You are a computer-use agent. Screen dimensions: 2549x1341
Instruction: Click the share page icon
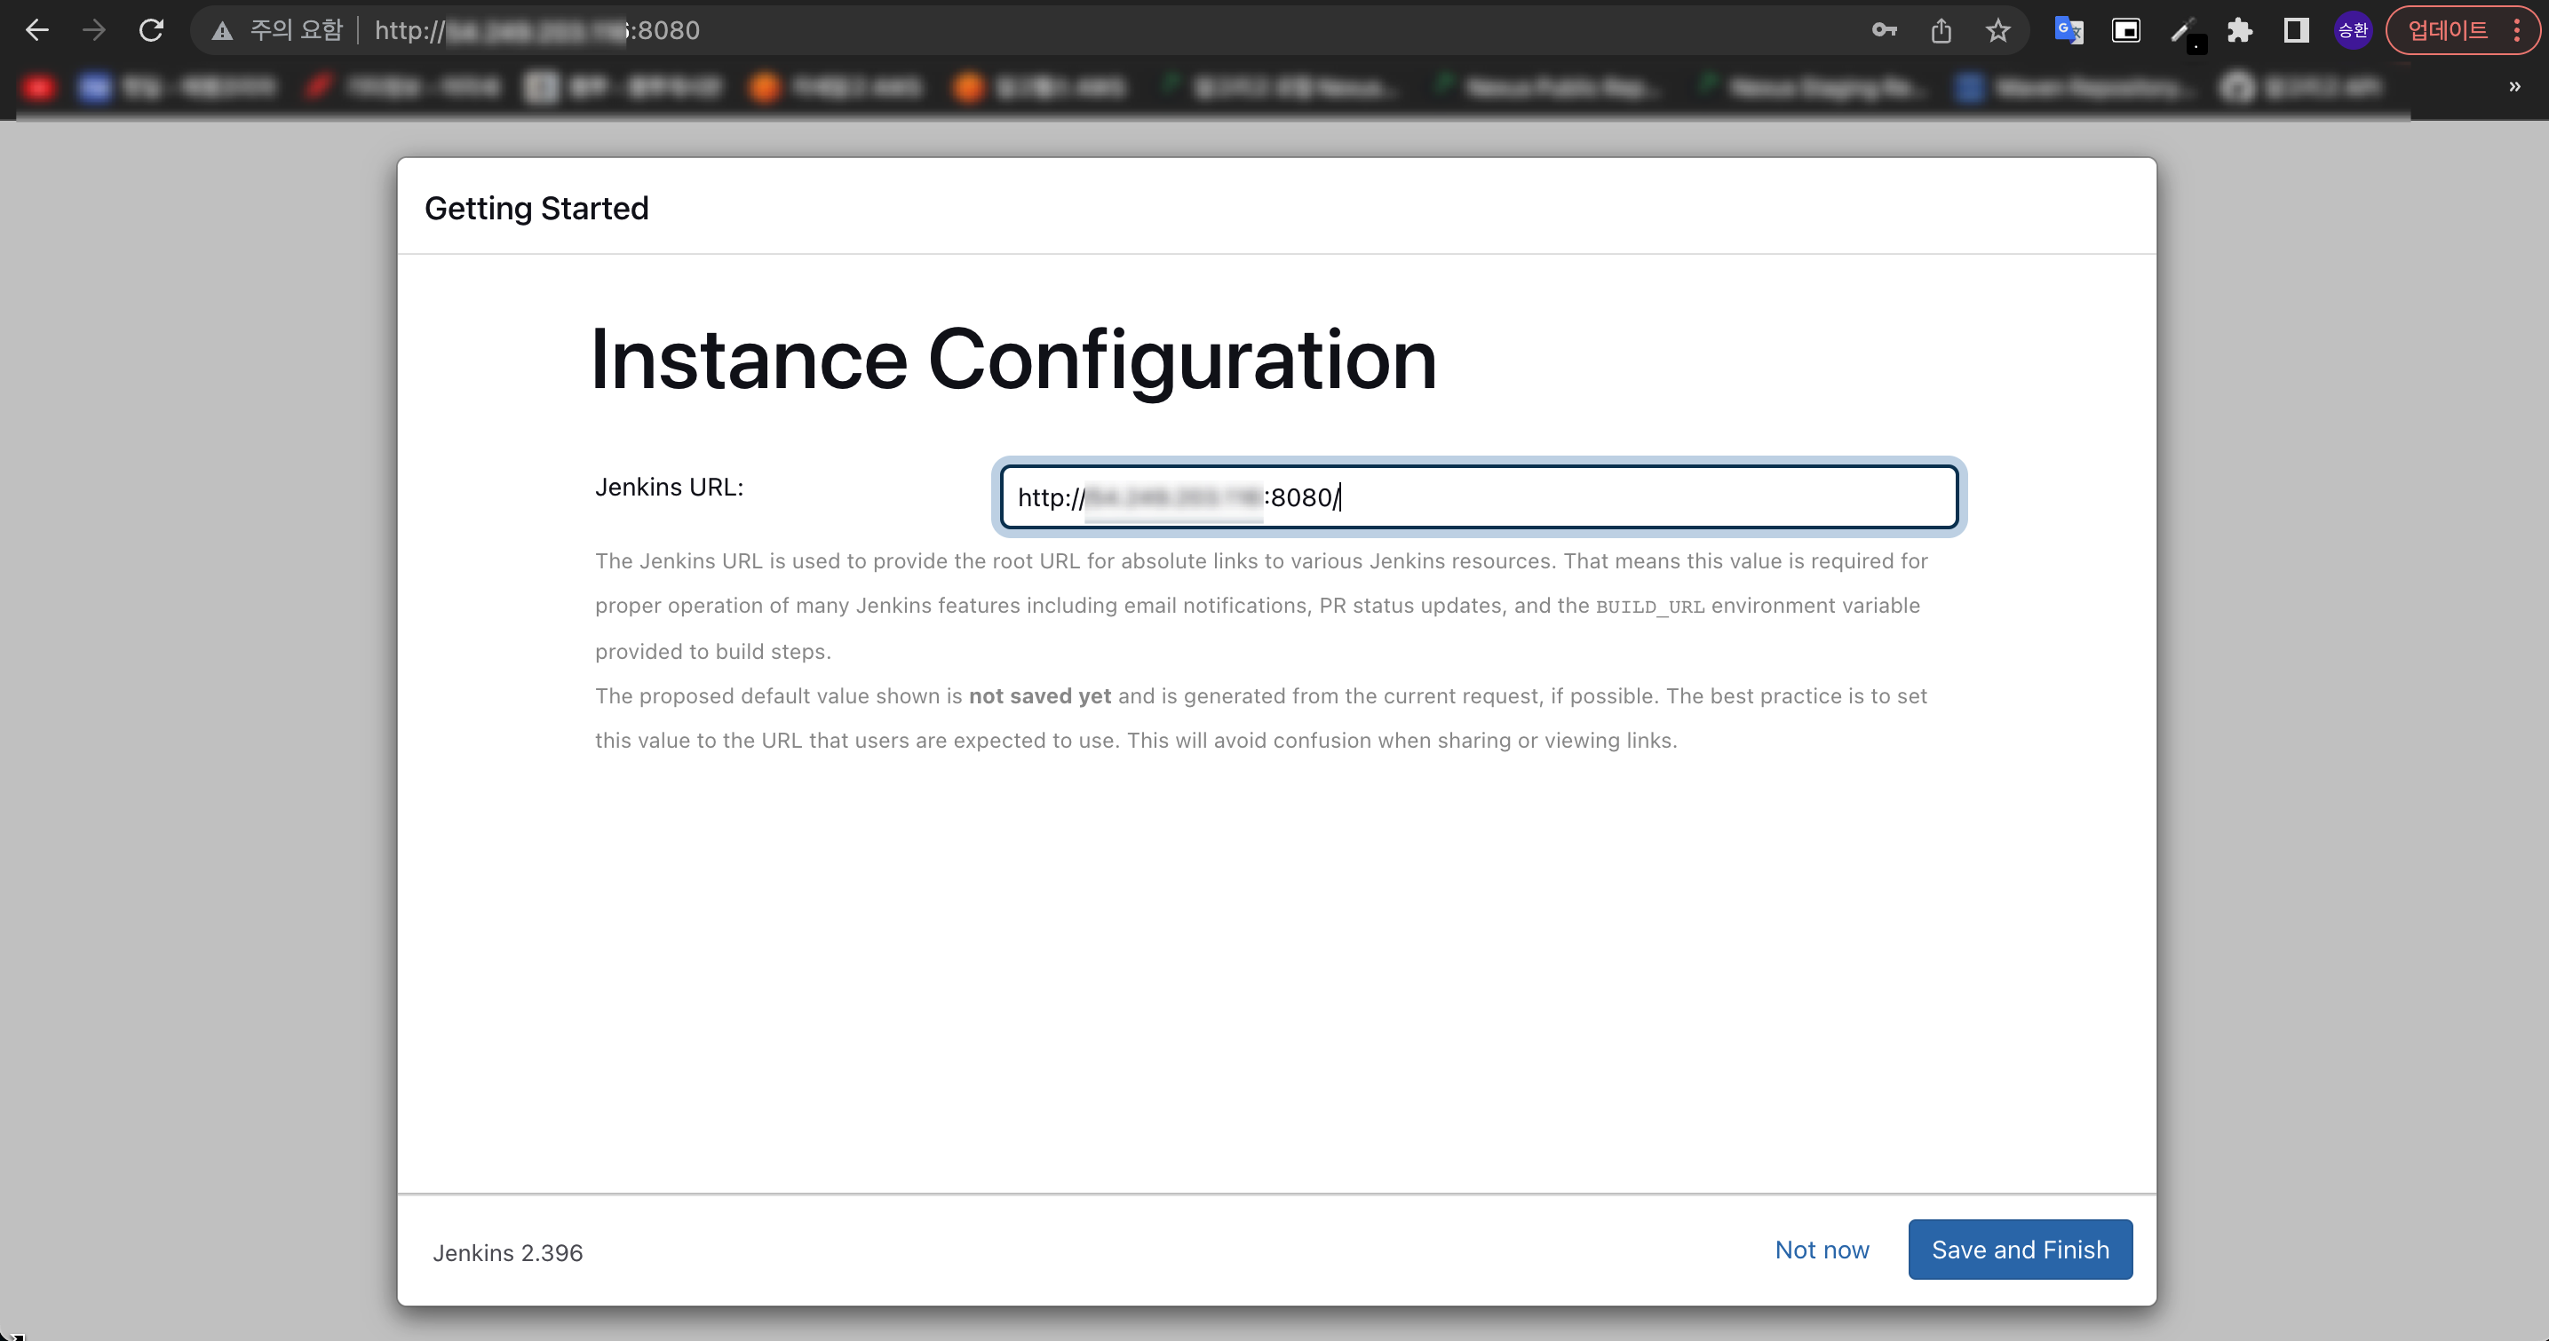(1941, 31)
